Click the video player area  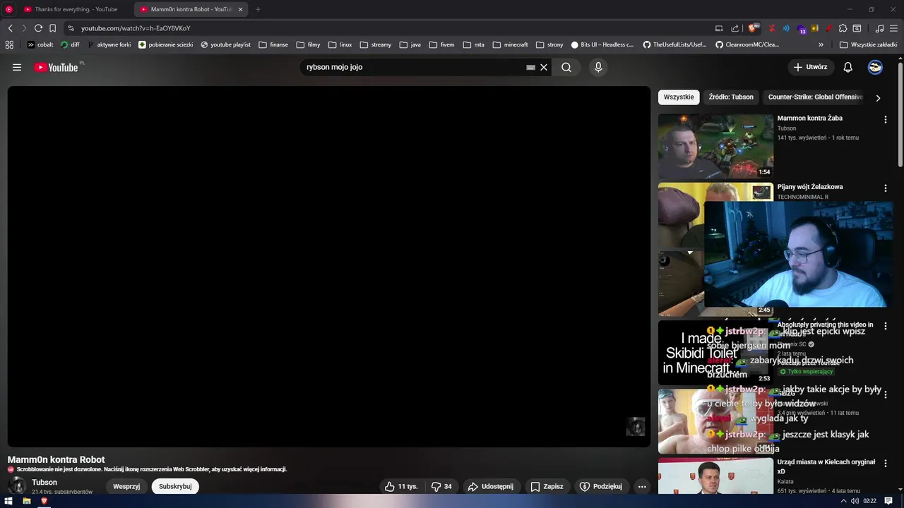[328, 266]
